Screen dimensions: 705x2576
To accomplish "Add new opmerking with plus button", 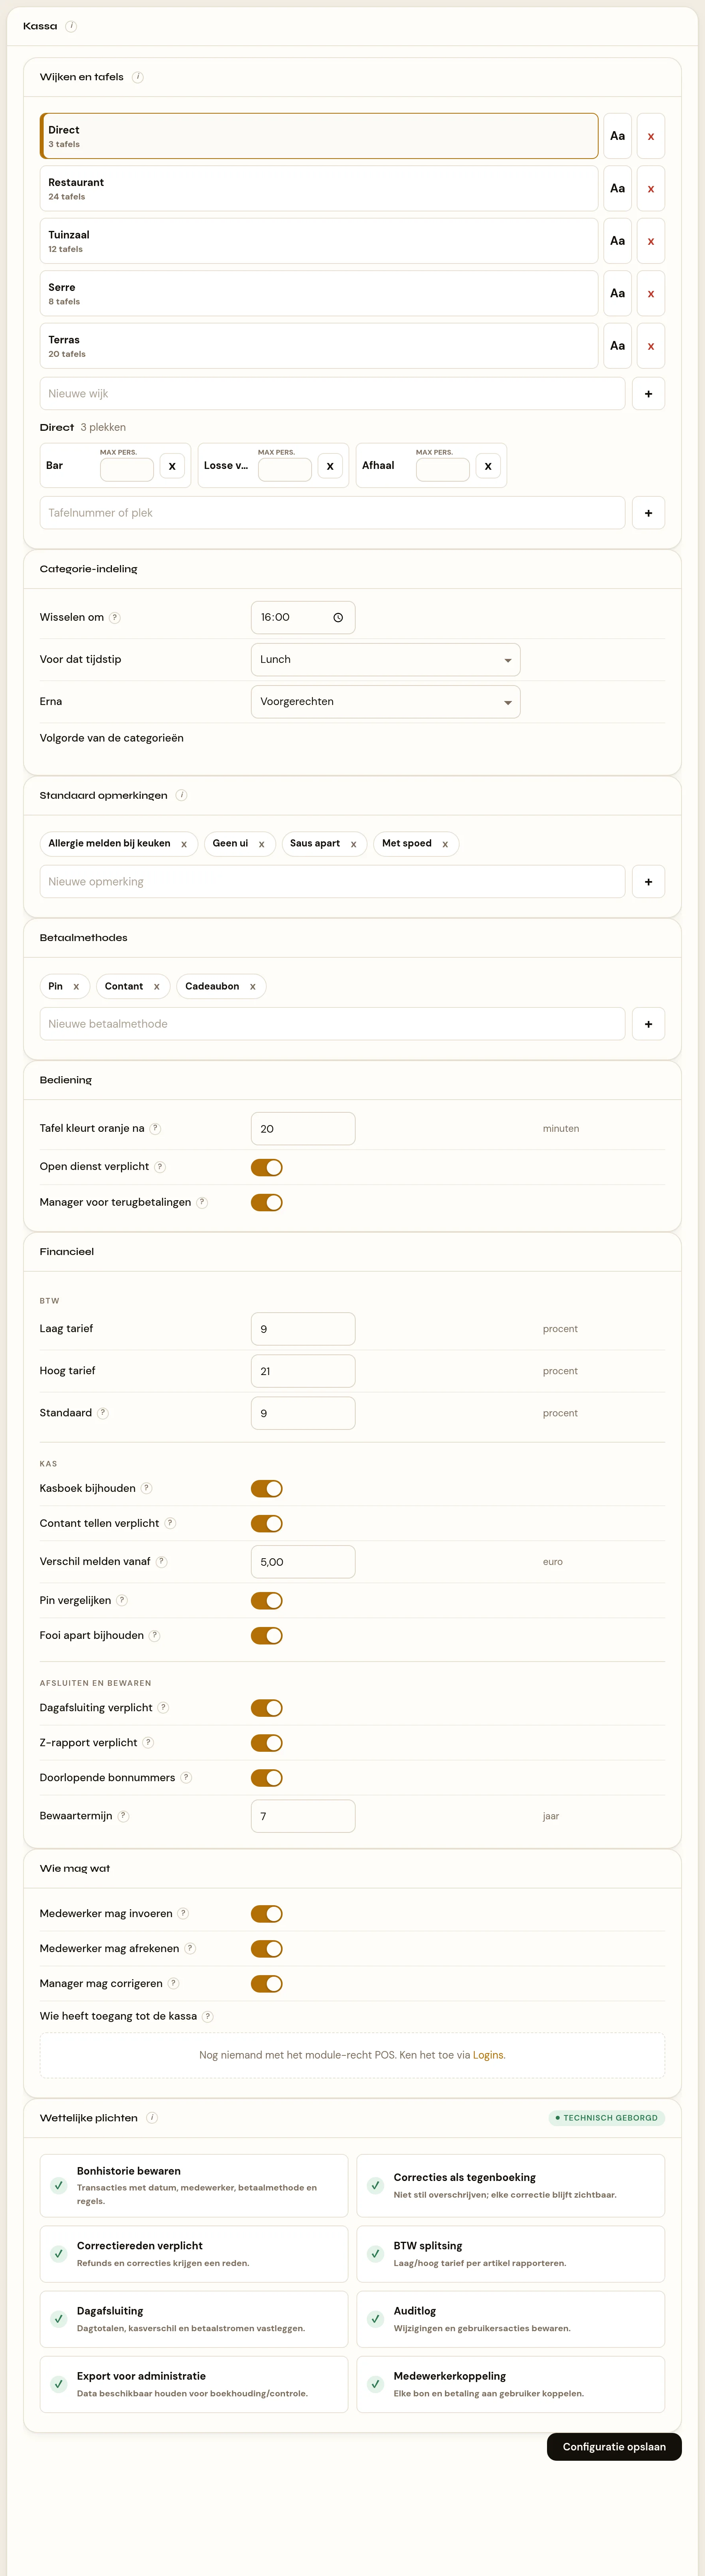I will (x=648, y=882).
